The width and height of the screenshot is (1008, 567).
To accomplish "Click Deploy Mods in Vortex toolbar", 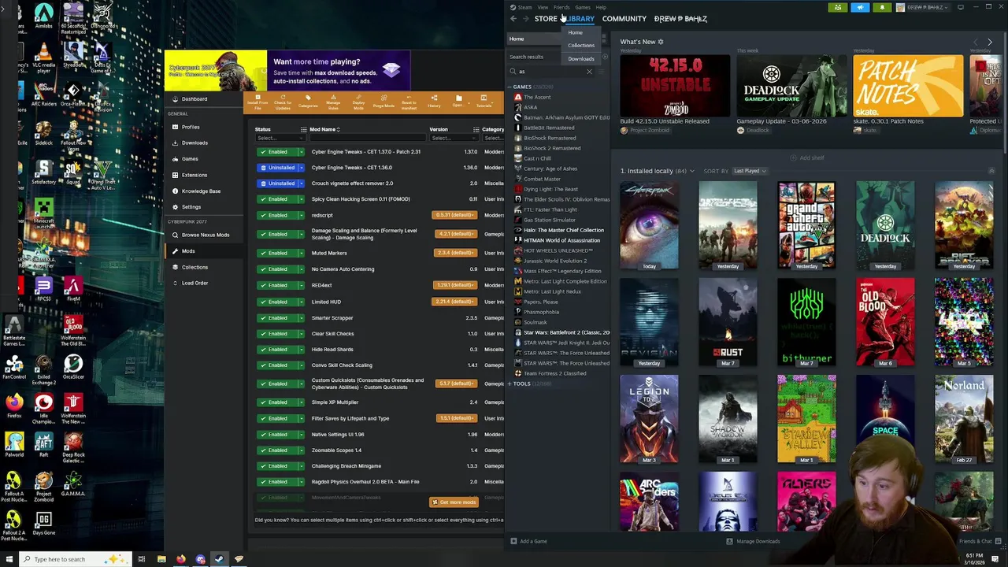I will coord(358,102).
